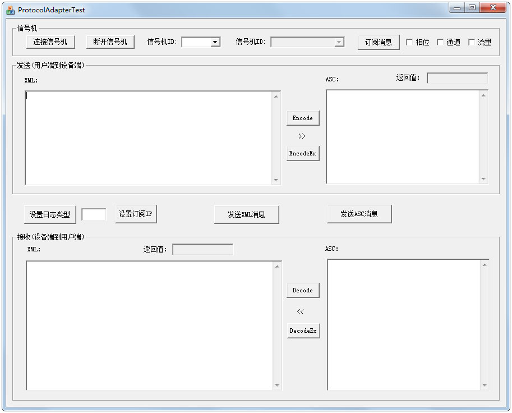Open the first 信号机ID dropdown
The width and height of the screenshot is (512, 413).
tap(215, 42)
